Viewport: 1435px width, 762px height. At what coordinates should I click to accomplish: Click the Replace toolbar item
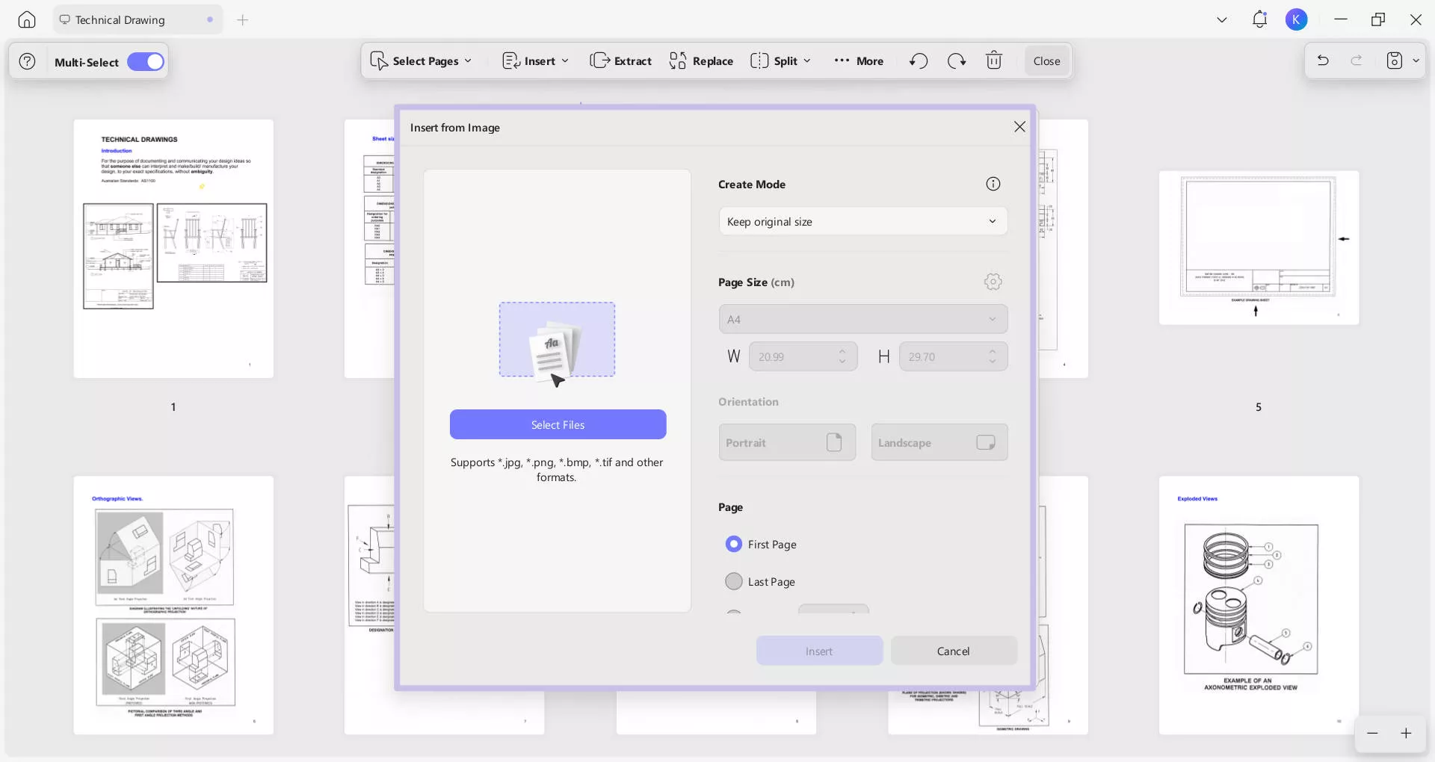click(701, 61)
